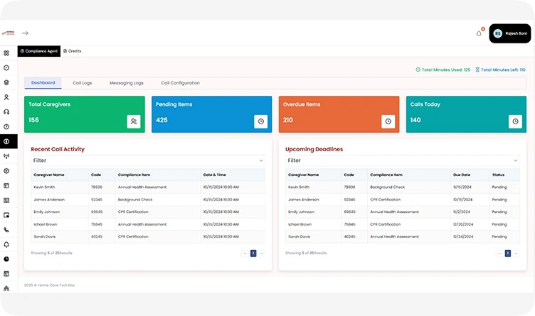This screenshot has width=535, height=316.
Task: Click the sidebar expand arrow in header
Action: (x=25, y=33)
